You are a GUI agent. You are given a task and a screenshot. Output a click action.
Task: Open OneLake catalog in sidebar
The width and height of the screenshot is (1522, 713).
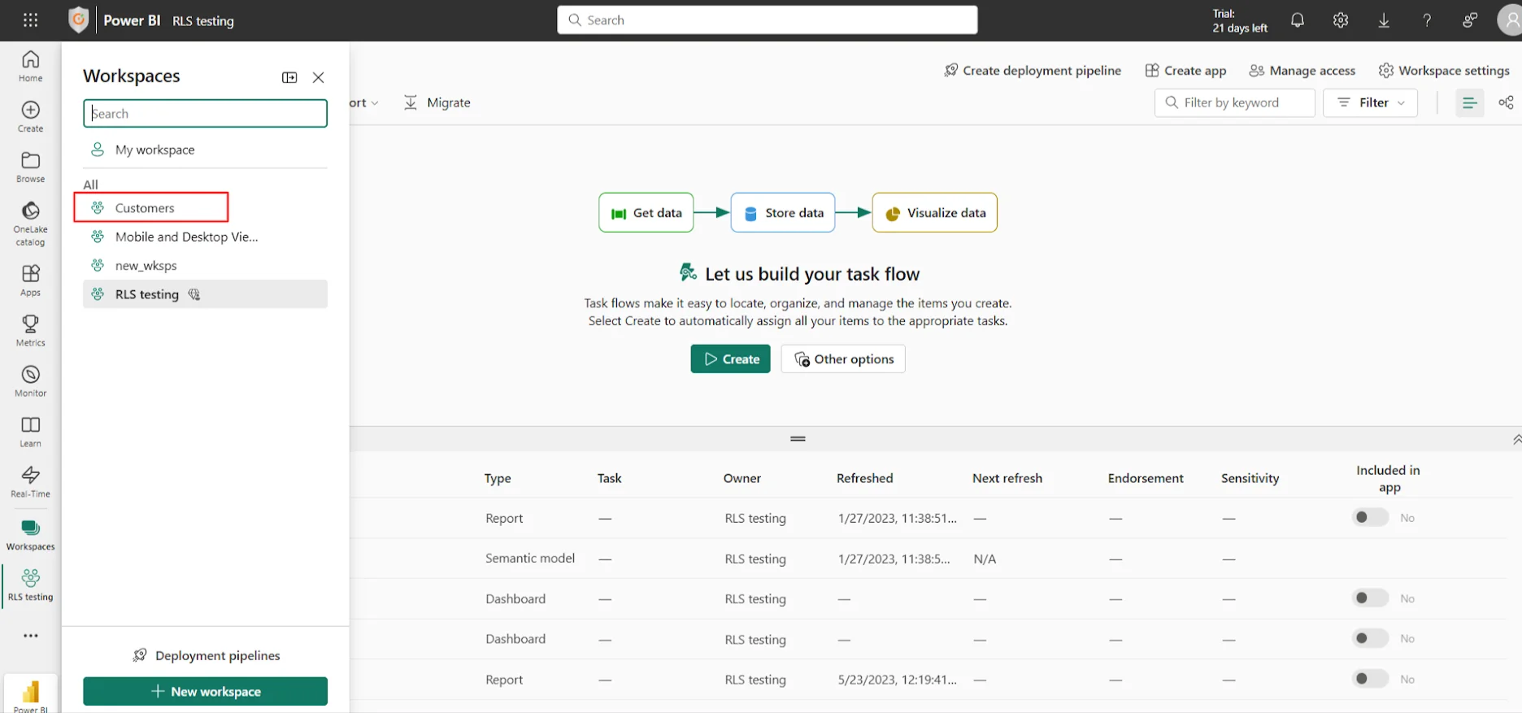[30, 224]
